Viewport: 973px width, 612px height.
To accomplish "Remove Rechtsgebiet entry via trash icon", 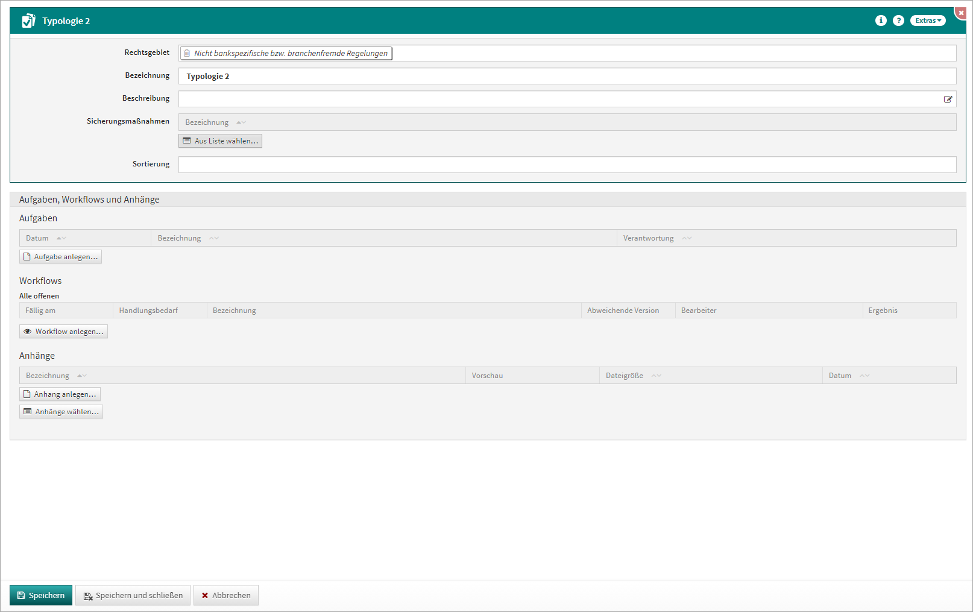I will pos(187,53).
